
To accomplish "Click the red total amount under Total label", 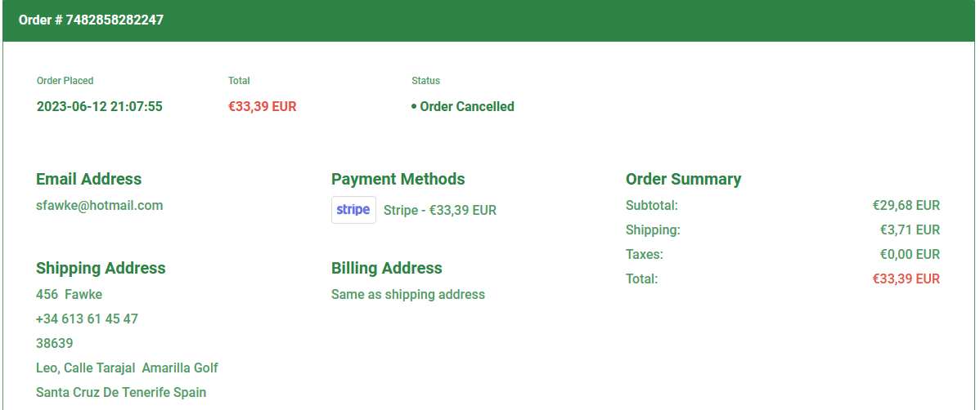I will (262, 106).
